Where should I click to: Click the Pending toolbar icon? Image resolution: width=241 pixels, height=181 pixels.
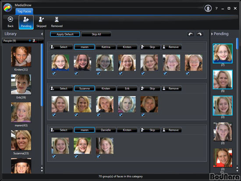pyautogui.click(x=26, y=22)
